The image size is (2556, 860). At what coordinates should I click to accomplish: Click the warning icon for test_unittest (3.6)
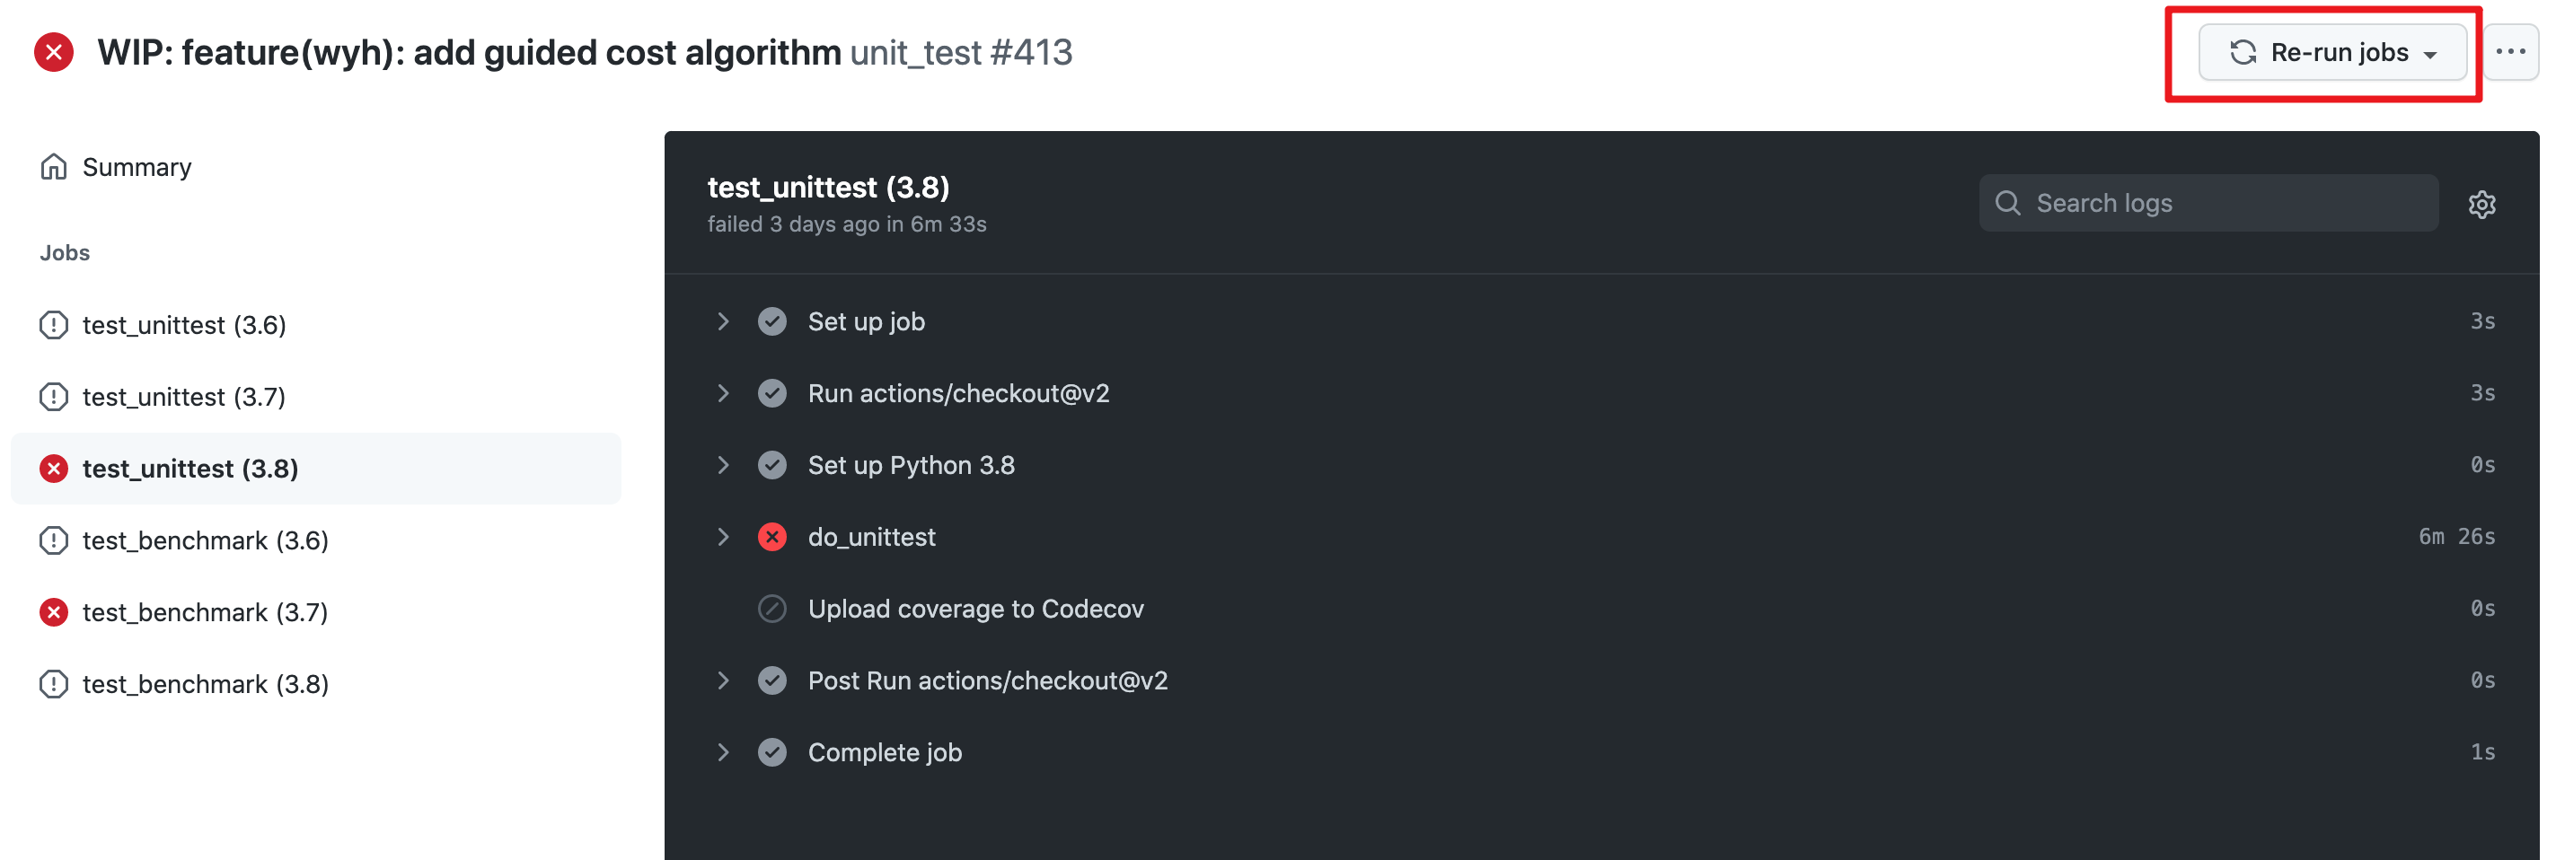(54, 324)
